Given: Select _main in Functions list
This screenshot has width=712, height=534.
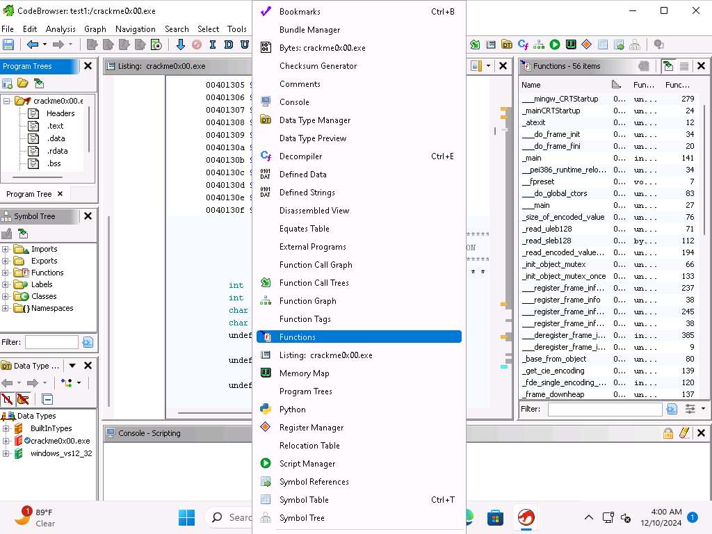Looking at the screenshot, I should click(x=532, y=158).
